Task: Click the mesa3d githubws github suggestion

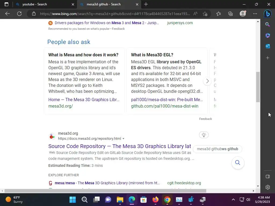Action: [x=218, y=149]
